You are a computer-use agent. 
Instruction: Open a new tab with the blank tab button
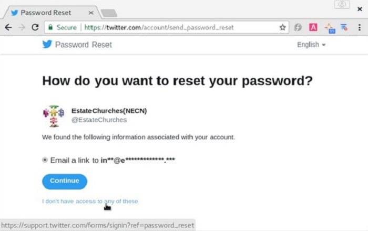[109, 13]
